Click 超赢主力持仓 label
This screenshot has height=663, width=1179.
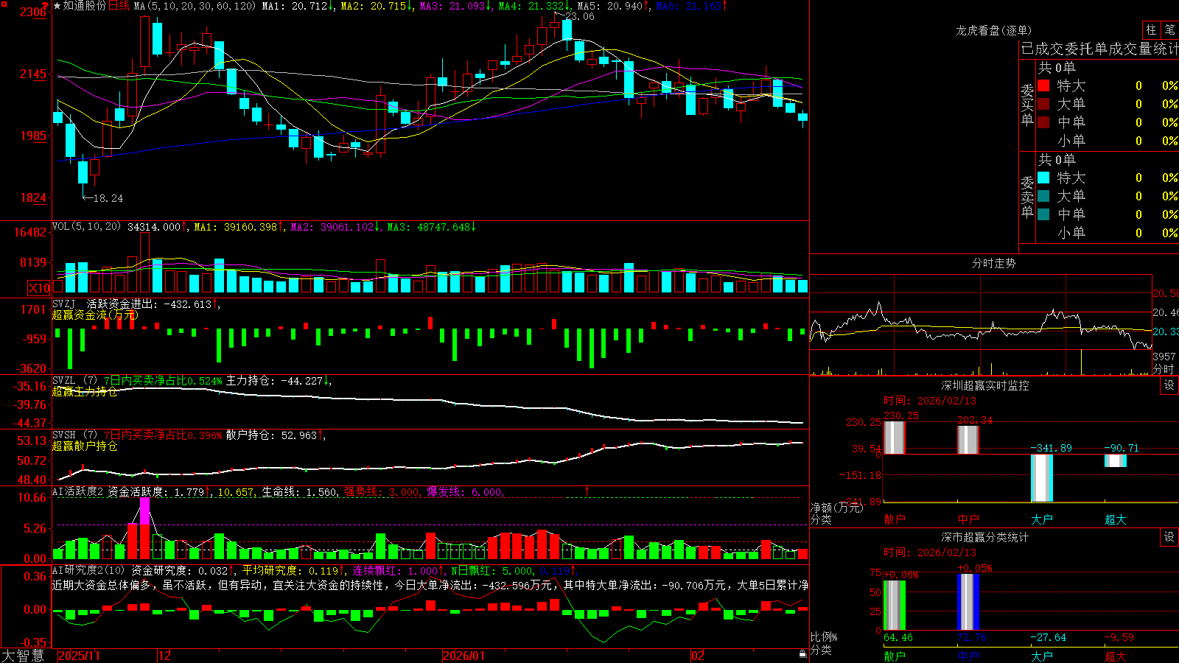tap(85, 391)
